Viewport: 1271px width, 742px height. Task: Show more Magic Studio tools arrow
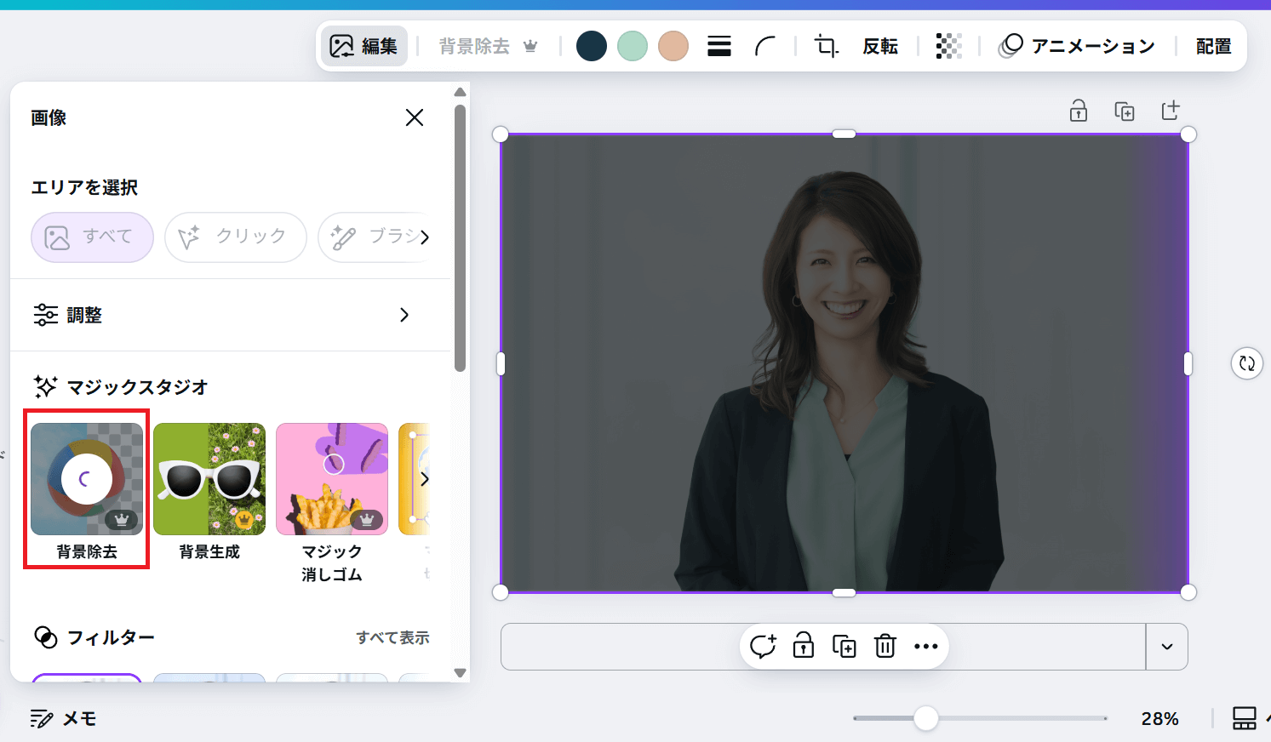point(424,480)
